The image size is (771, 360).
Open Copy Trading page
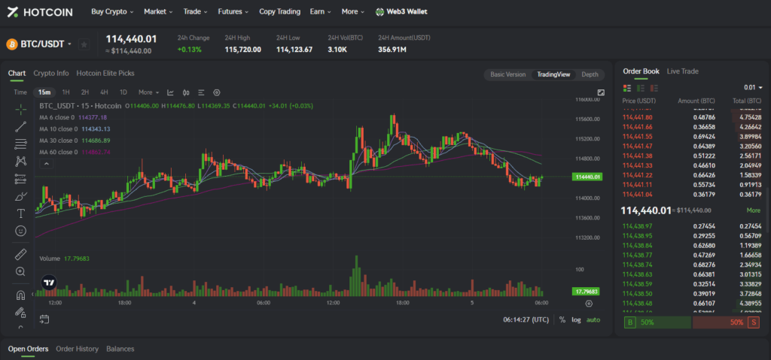(x=280, y=12)
